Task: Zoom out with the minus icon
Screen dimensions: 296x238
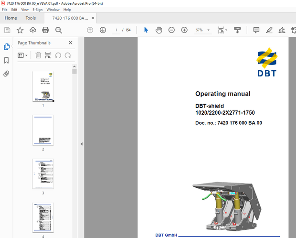Action: click(172, 30)
